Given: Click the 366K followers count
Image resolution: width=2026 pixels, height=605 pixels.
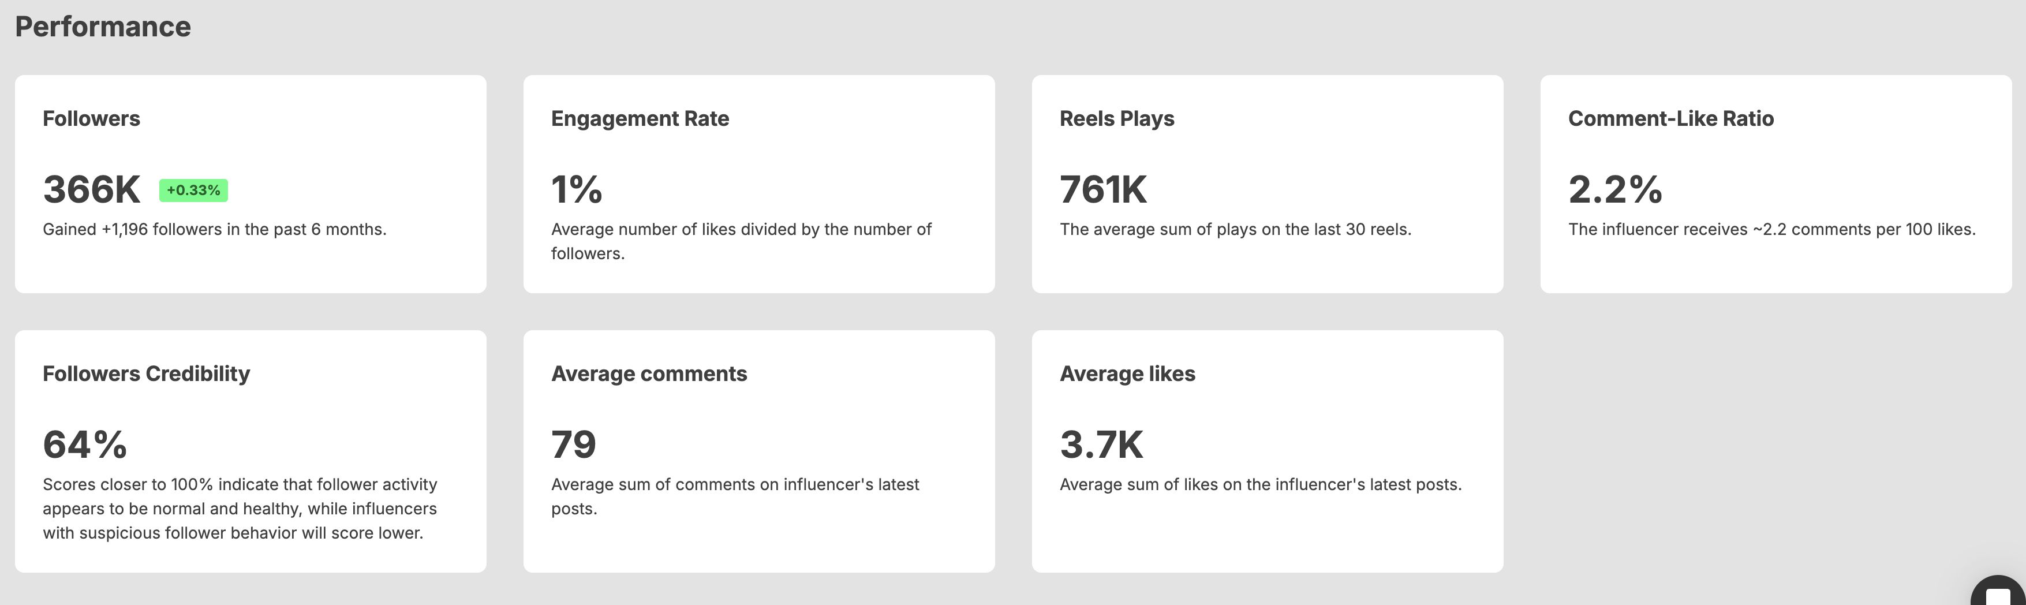Looking at the screenshot, I should click(x=91, y=189).
